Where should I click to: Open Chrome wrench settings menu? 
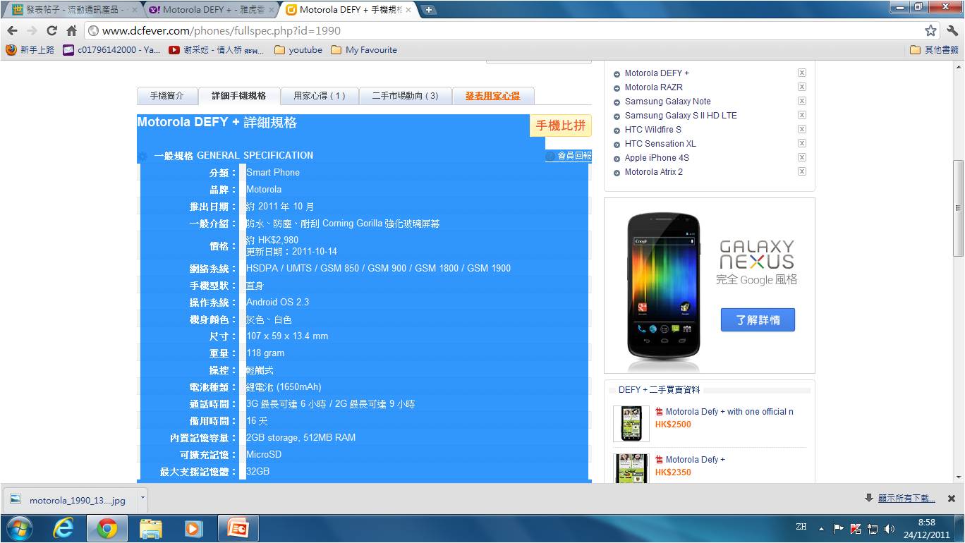point(952,31)
